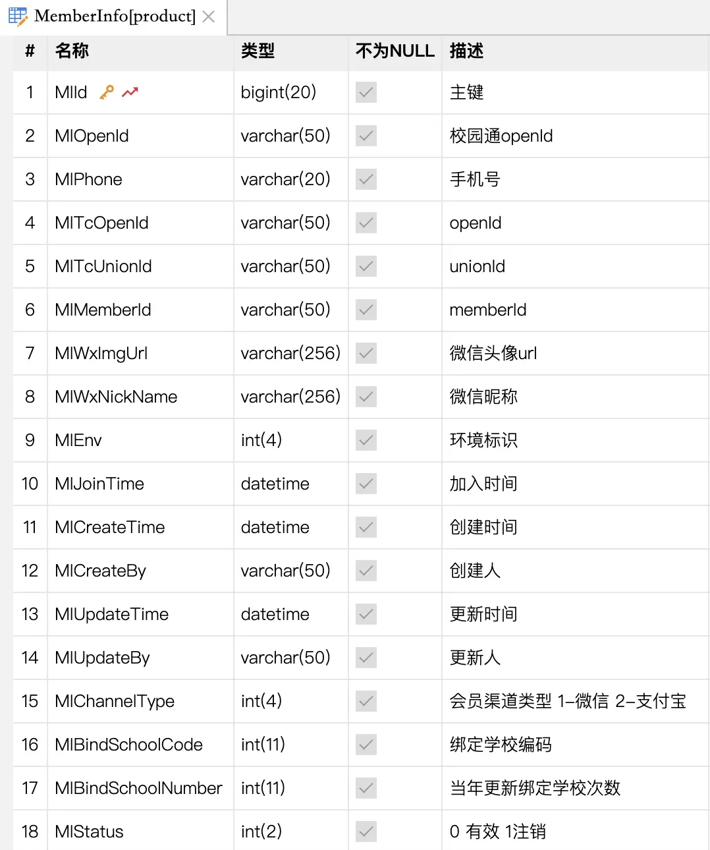
Task: Toggle not-null checkbox for MIOpenId
Action: (x=366, y=136)
